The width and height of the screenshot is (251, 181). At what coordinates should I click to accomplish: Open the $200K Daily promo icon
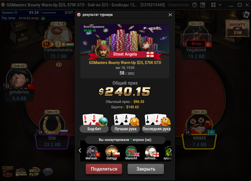(x=8, y=172)
